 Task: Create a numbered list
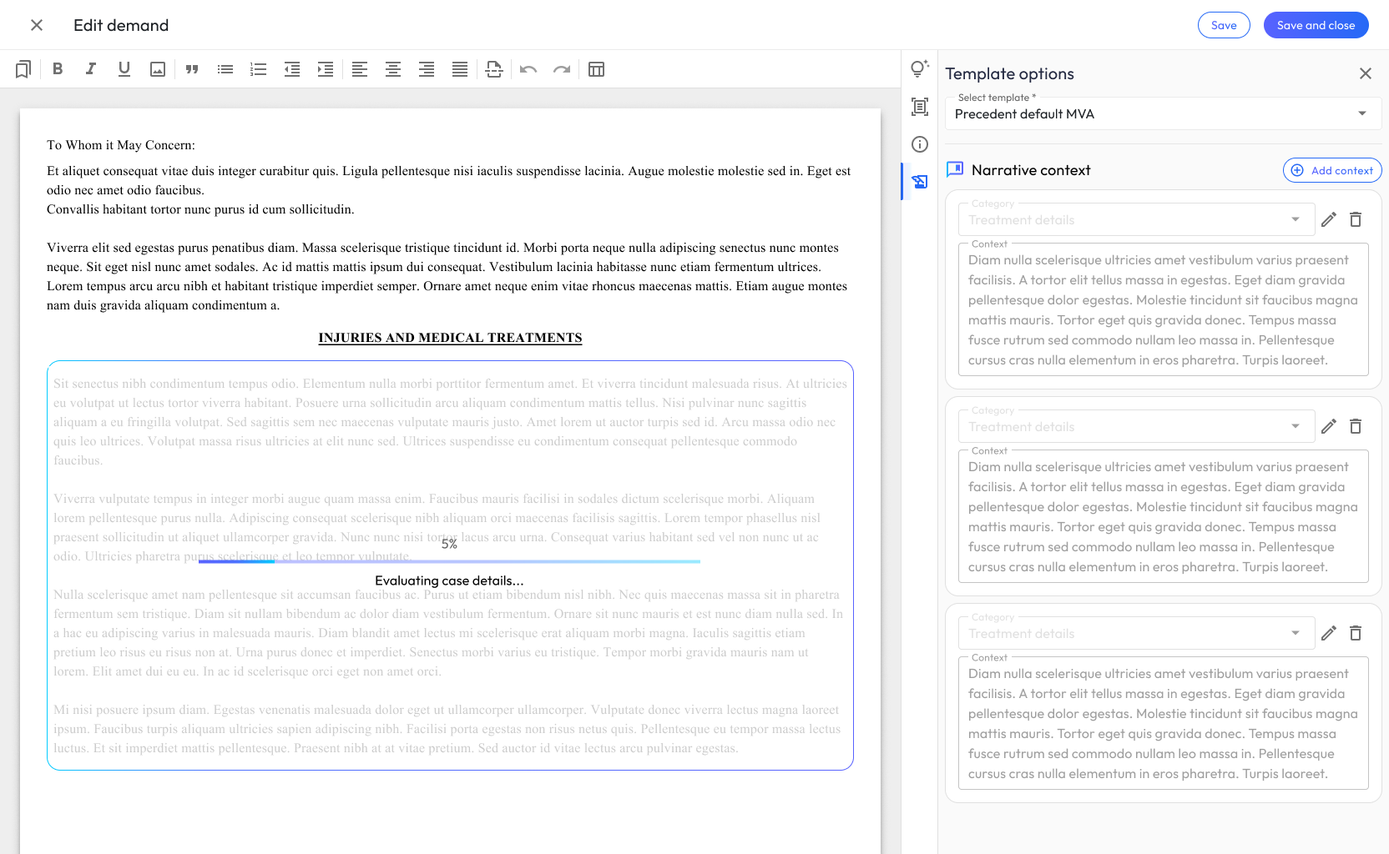pos(259,69)
